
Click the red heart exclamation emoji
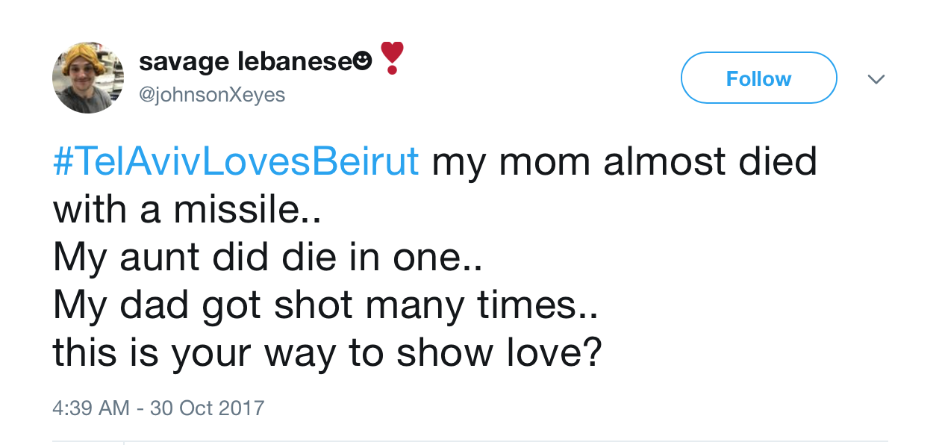392,58
